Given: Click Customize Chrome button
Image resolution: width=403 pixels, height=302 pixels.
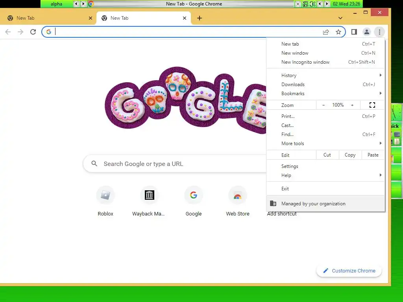Looking at the screenshot, I should 349,271.
